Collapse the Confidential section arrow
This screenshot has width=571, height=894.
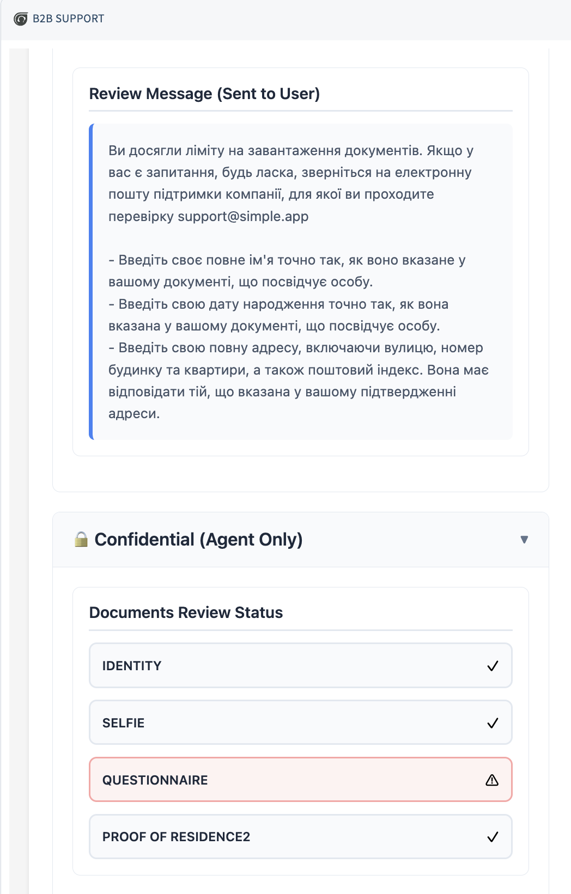tap(524, 540)
